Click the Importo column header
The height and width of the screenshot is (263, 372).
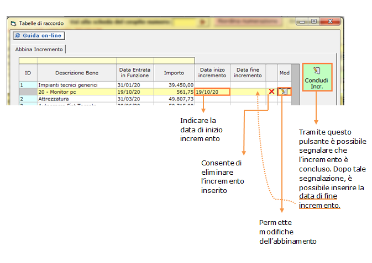coord(174,73)
